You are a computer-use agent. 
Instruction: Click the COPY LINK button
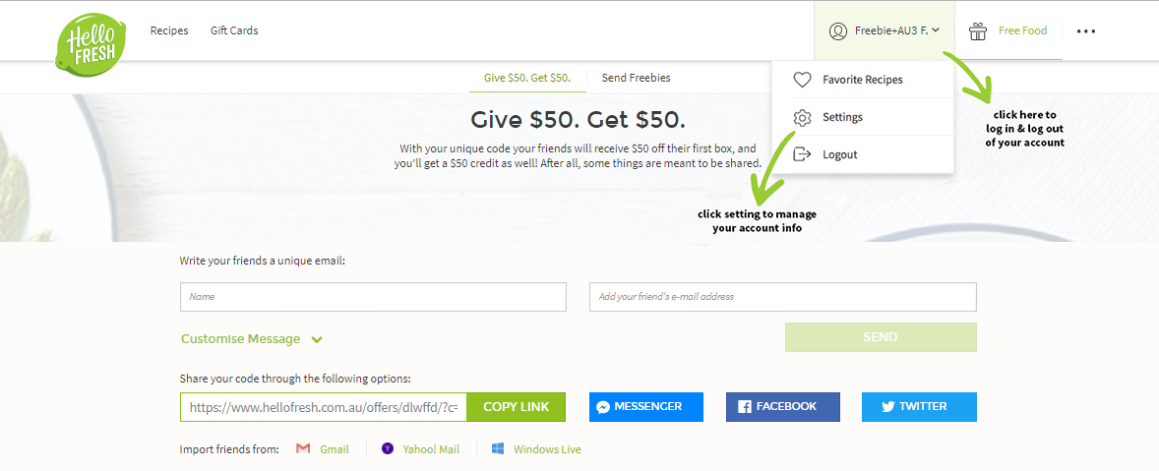[x=516, y=407]
